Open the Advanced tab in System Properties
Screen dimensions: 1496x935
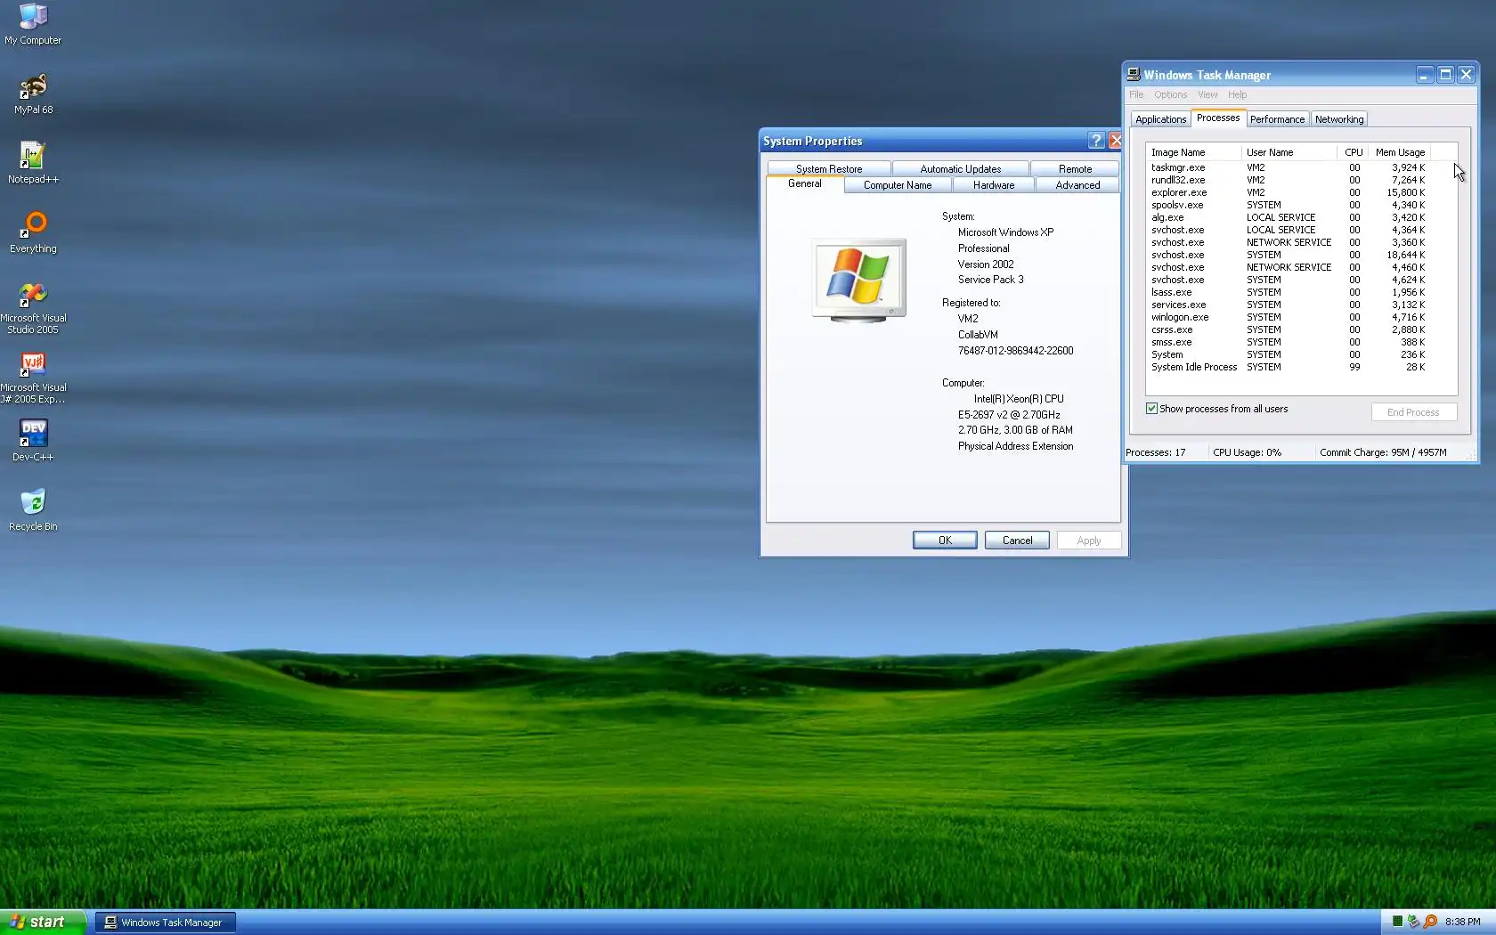tap(1077, 185)
